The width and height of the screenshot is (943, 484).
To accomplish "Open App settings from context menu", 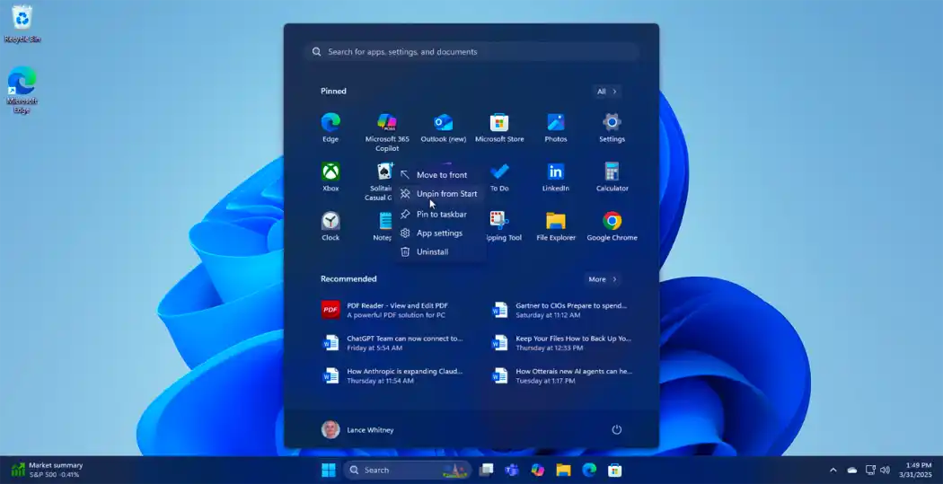I will point(440,233).
